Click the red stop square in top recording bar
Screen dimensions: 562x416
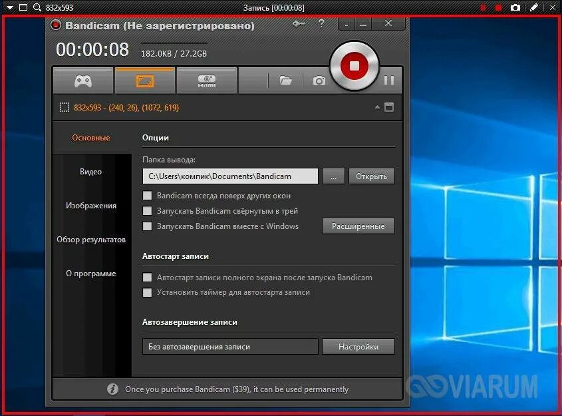(x=498, y=7)
